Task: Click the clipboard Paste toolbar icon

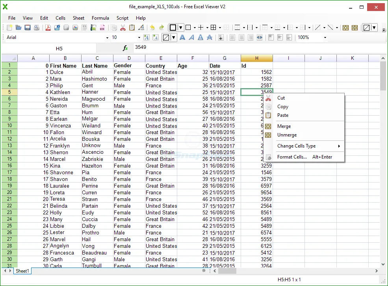Action: [x=132, y=28]
